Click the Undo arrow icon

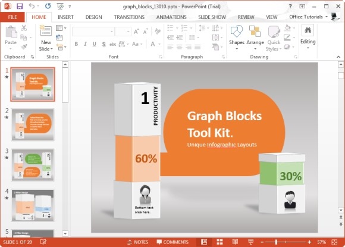(x=32, y=6)
